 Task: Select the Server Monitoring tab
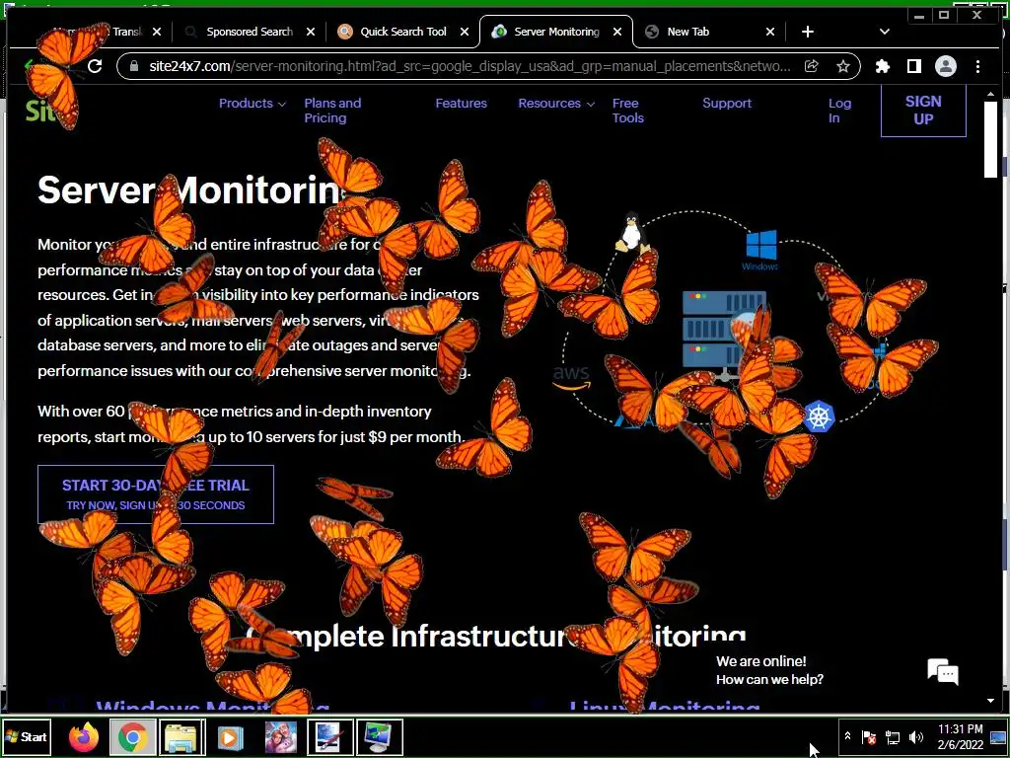556,32
